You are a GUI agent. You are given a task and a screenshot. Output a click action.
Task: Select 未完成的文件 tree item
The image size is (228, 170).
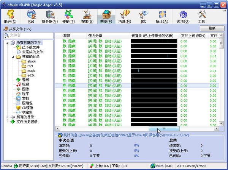32,52
